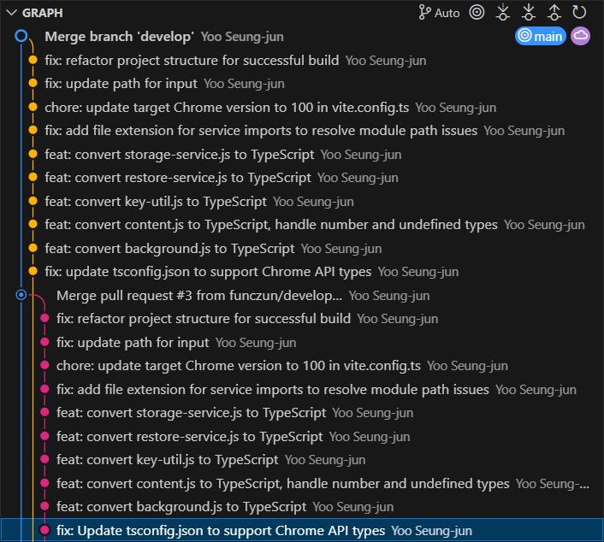
Task: Select Merge pull request #3 commit
Action: [302, 295]
